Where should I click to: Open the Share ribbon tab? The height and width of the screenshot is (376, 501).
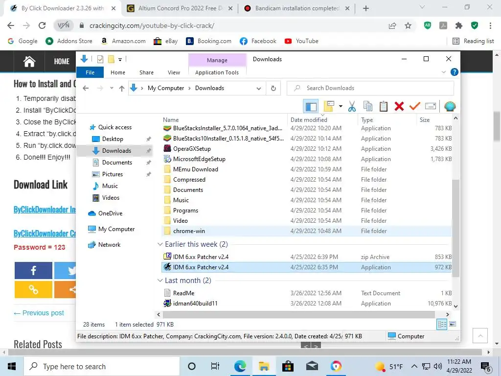(146, 72)
